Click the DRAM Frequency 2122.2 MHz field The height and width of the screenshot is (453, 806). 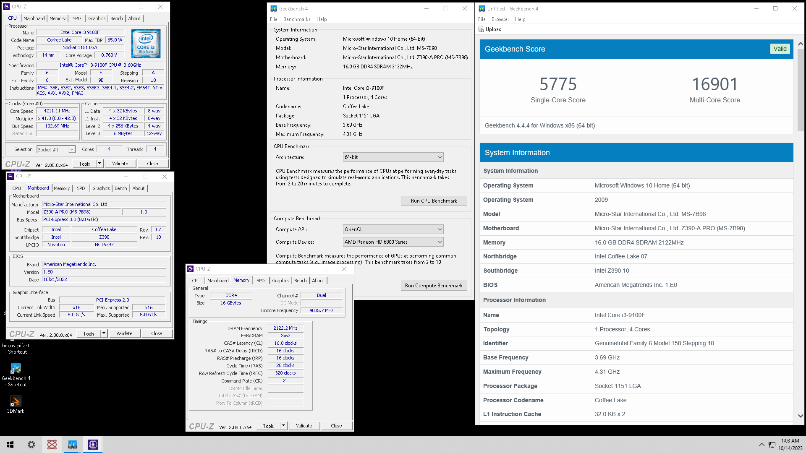[x=285, y=328]
